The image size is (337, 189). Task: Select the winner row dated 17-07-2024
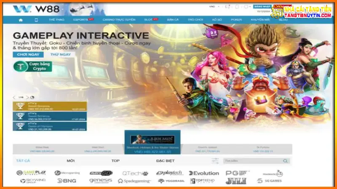tap(50, 116)
